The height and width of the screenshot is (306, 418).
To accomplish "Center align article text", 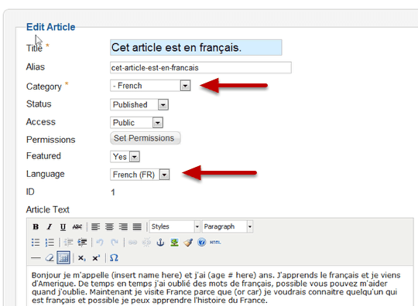I will click(109, 227).
